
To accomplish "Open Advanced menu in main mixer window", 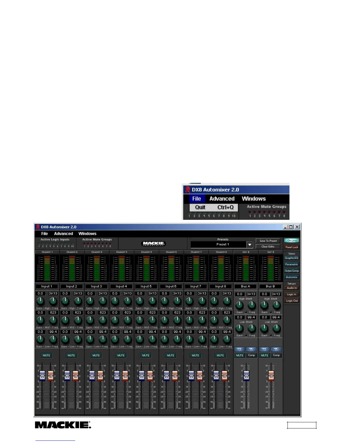I will (63, 234).
